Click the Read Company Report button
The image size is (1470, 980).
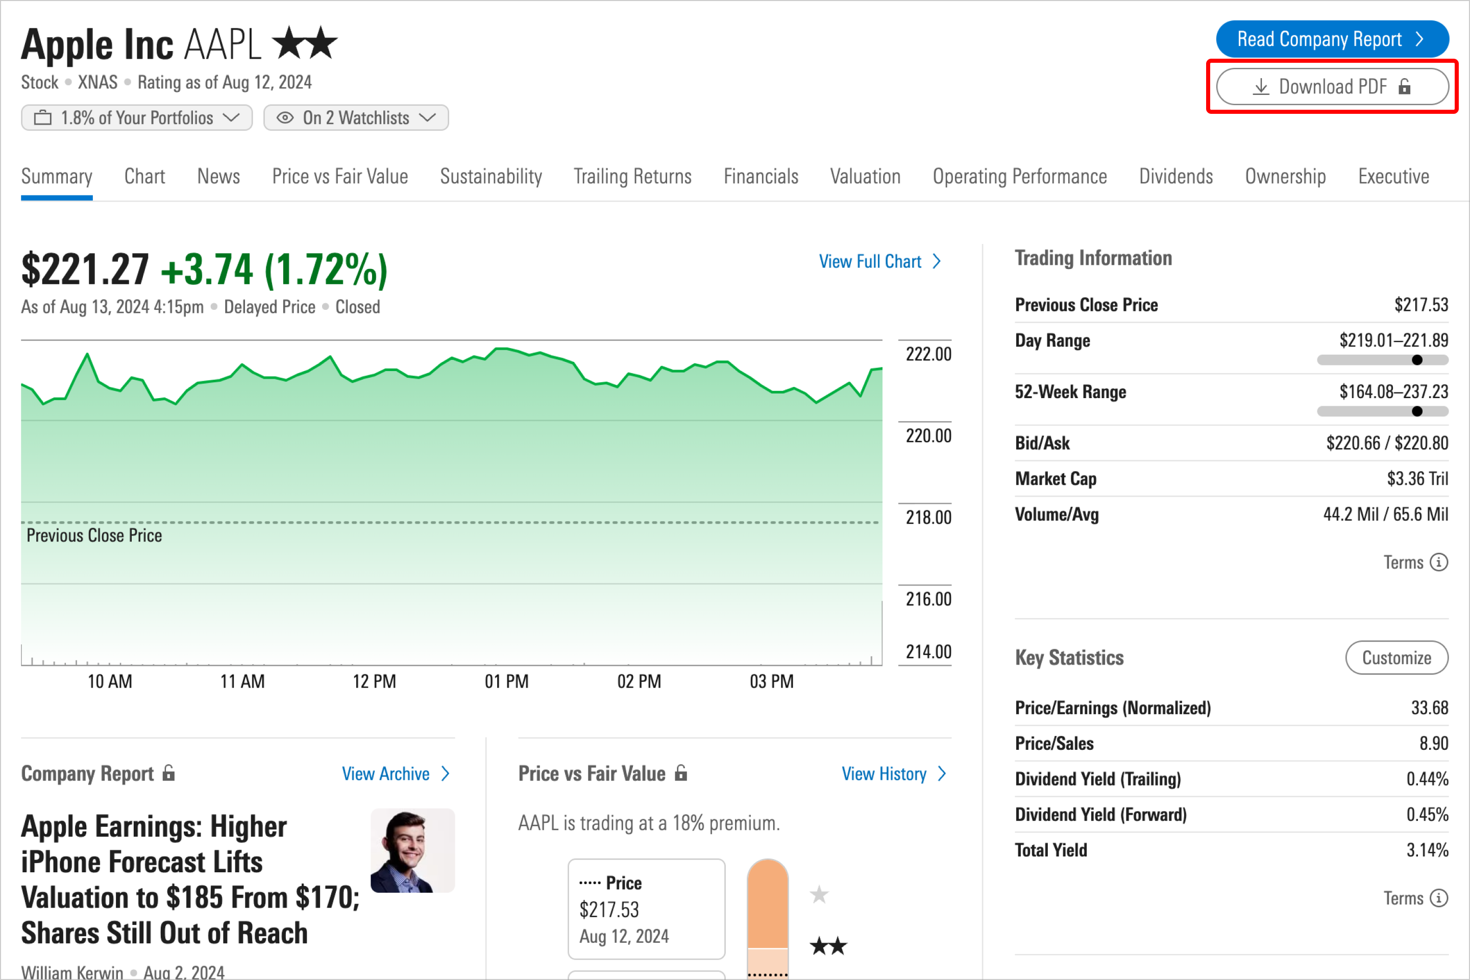(x=1332, y=39)
